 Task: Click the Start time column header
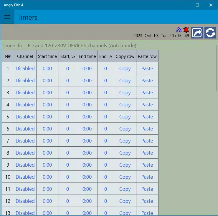(x=47, y=56)
